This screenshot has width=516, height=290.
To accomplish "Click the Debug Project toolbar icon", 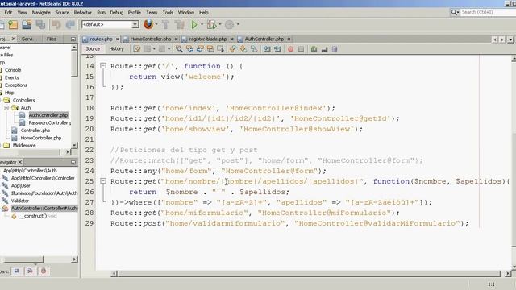I will click(x=211, y=25).
